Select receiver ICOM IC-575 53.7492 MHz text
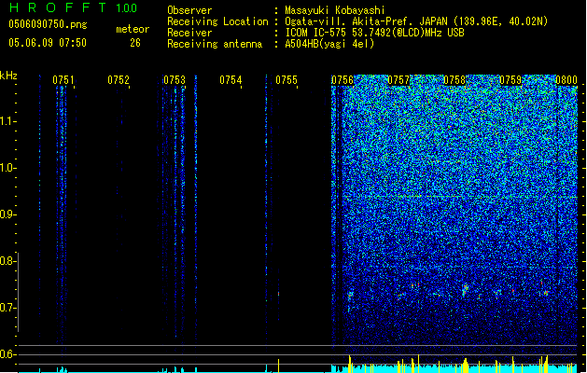Image resolution: width=587 pixels, height=373 pixels. tap(374, 33)
